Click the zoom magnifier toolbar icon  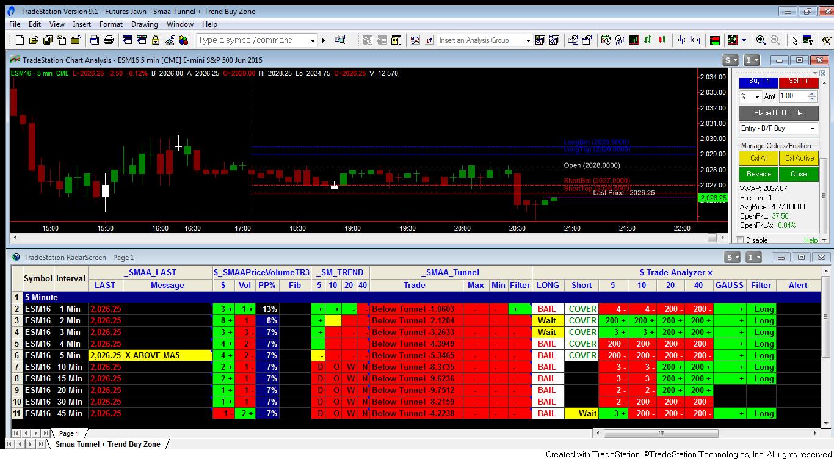coord(760,40)
